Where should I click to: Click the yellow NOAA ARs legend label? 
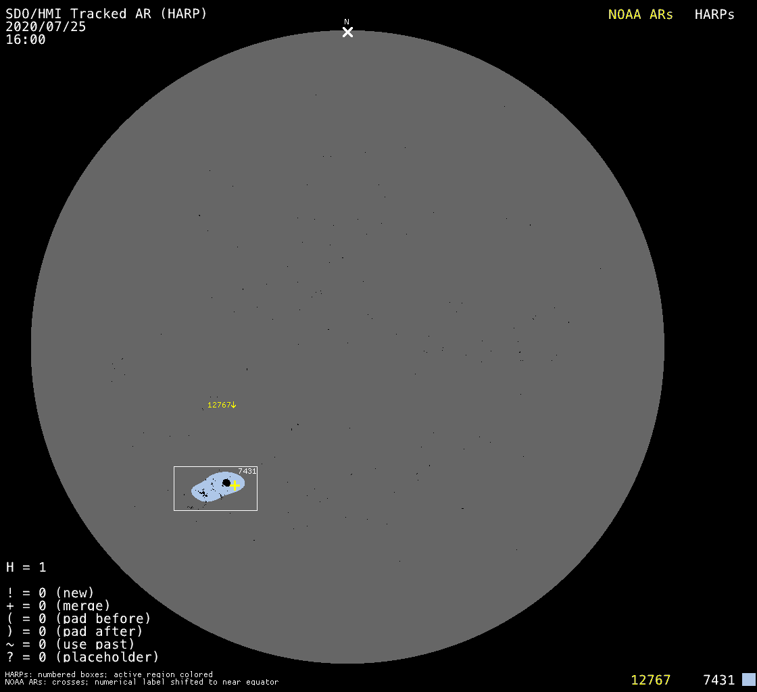tap(640, 14)
